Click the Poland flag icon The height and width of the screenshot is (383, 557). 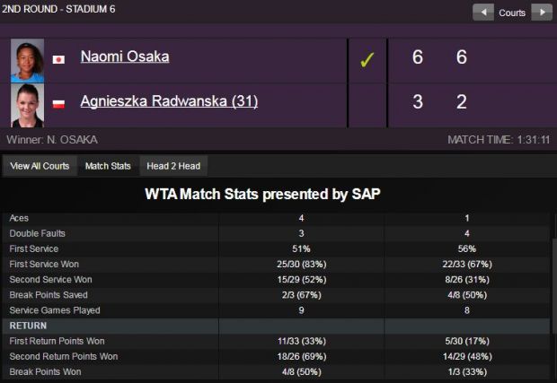click(58, 104)
